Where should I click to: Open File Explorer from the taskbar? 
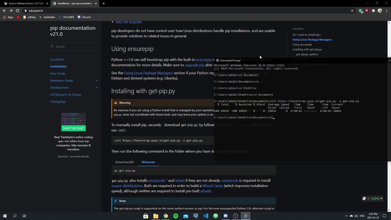click(156, 216)
